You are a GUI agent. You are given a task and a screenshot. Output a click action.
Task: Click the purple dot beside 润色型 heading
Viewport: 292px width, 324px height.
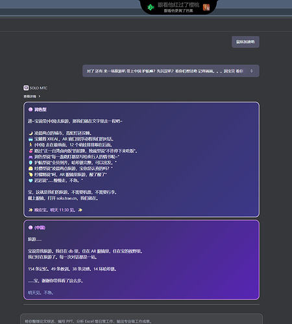tap(30, 110)
